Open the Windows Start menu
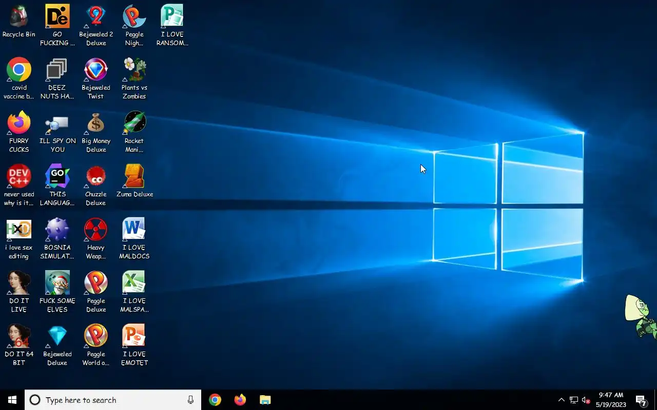The height and width of the screenshot is (410, 657). 12,400
